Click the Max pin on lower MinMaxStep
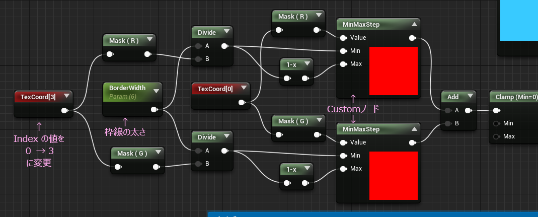The image size is (538, 217). 343,169
